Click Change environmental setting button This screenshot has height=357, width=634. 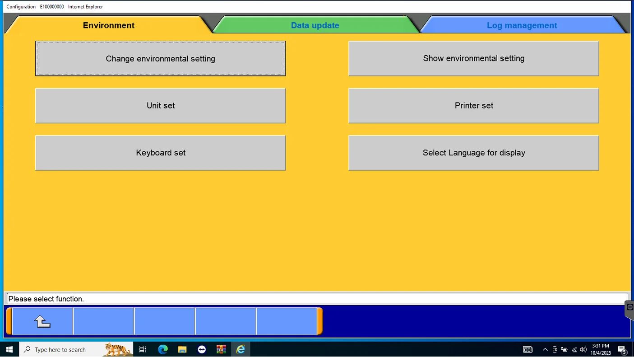[161, 59]
